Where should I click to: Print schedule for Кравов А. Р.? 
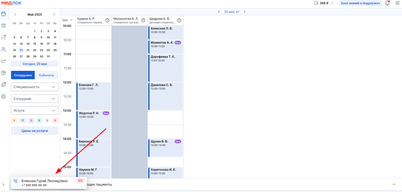tap(107, 20)
